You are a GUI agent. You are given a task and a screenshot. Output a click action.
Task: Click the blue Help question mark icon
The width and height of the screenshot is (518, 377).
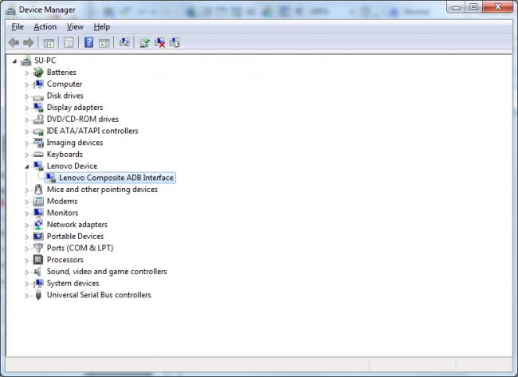(88, 42)
